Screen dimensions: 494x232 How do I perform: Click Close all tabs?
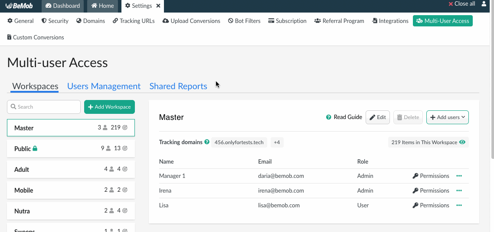click(x=461, y=4)
